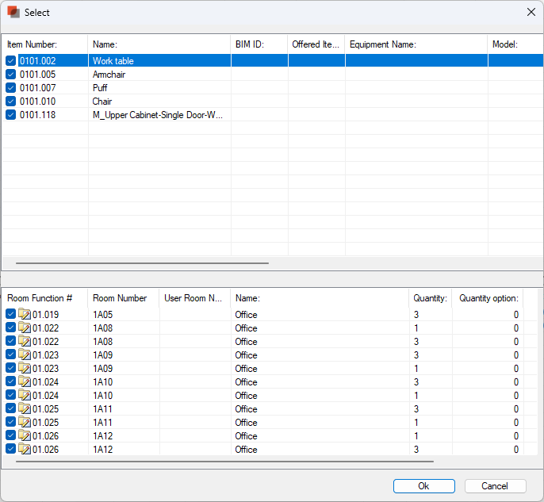Click the upper item list horizontal scrollbar
Screen dimensions: 544x502
tap(143, 262)
